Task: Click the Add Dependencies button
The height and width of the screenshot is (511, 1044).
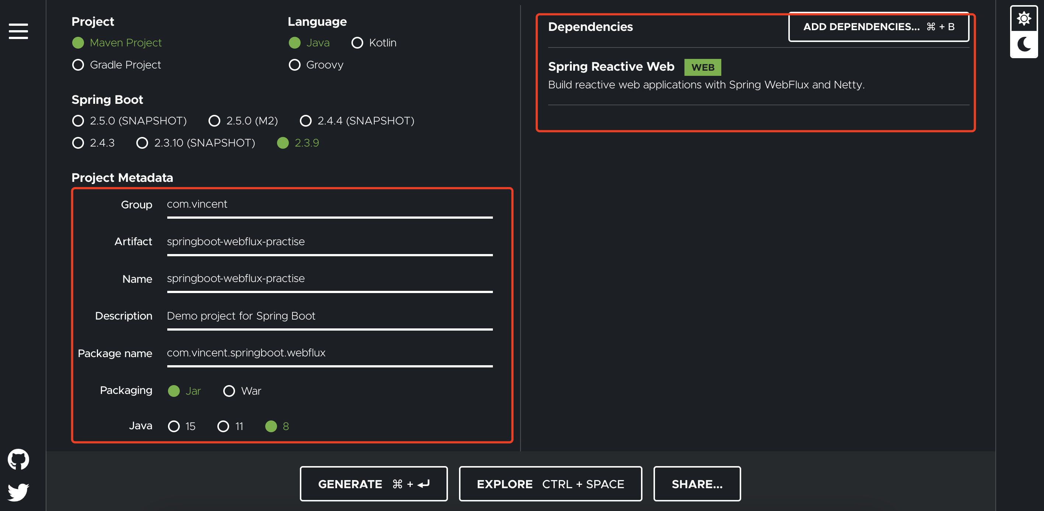Action: pyautogui.click(x=878, y=27)
